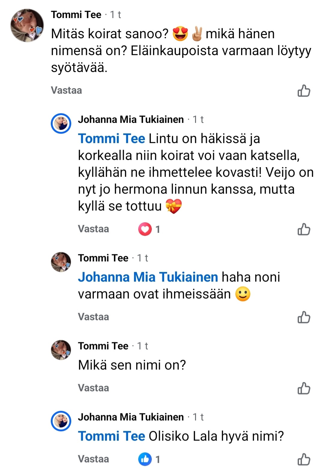This screenshot has width=324, height=474.
Task: Reply to 'haha noni varmaan ovat ihmeissään'
Action: tap(93, 317)
